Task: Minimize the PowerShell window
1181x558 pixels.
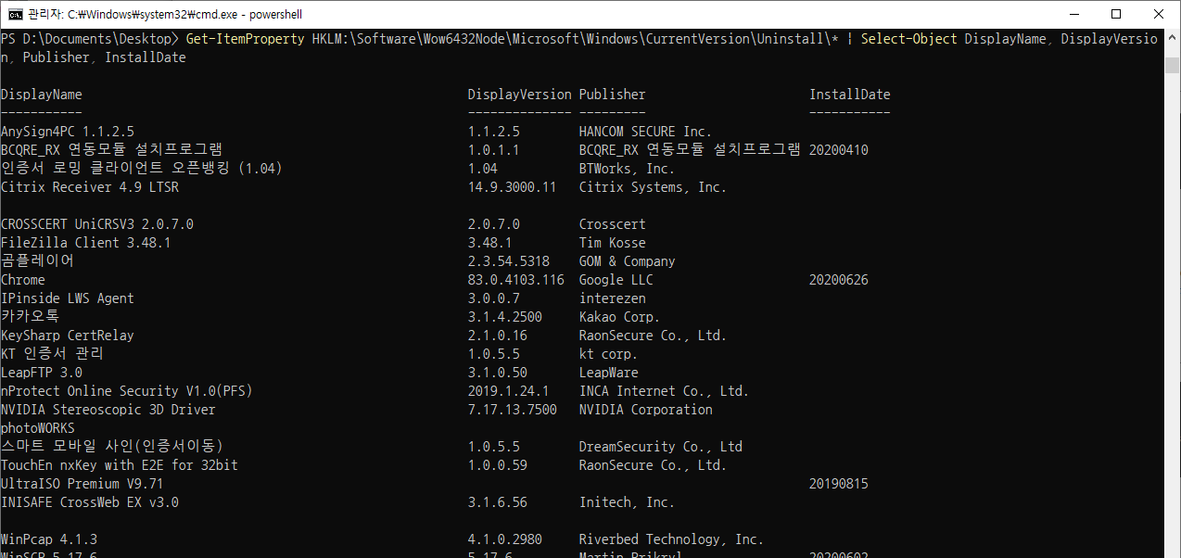Action: (x=1073, y=14)
